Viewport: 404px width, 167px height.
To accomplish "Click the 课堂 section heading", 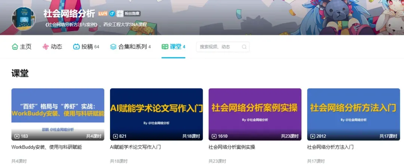I will click(x=20, y=73).
